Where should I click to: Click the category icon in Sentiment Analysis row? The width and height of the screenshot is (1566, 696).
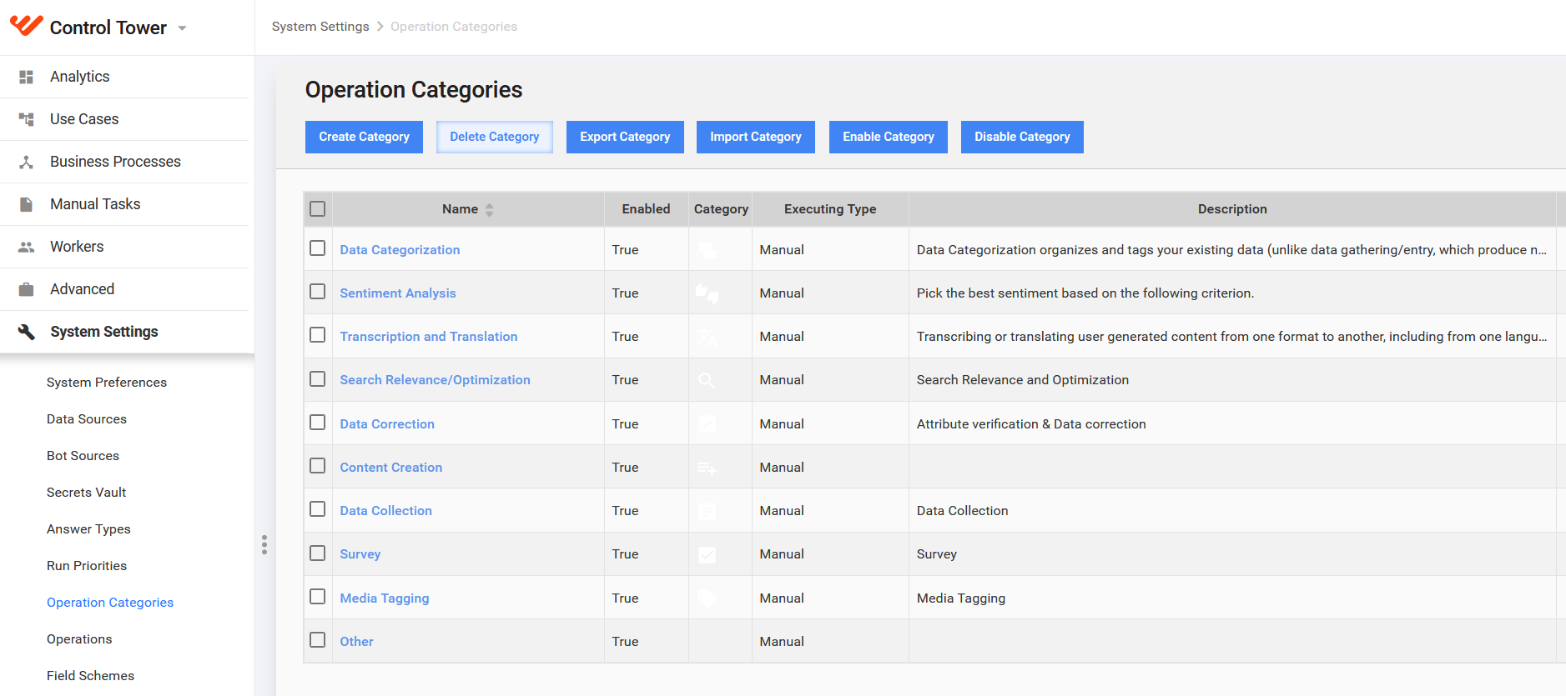707,293
